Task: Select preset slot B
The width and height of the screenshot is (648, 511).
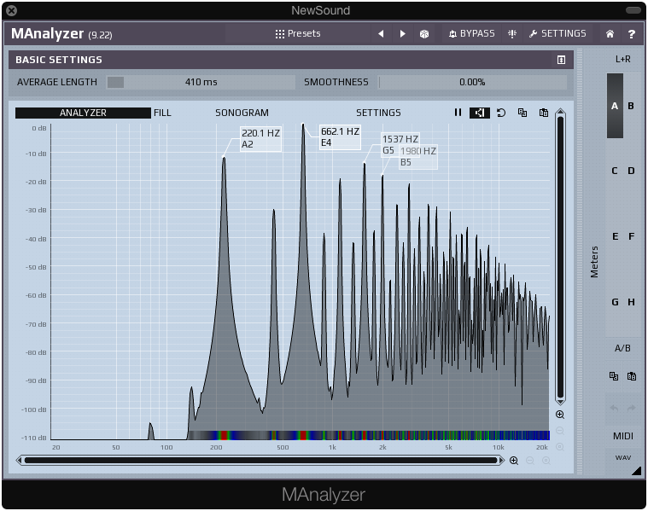Action: (631, 106)
